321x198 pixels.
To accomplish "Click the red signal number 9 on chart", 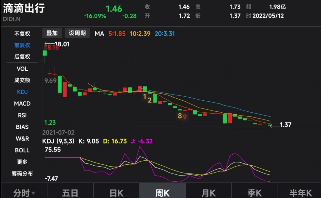I will pyautogui.click(x=185, y=117).
